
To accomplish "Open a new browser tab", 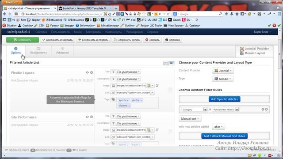I will [x=116, y=8].
